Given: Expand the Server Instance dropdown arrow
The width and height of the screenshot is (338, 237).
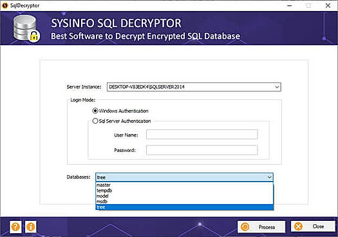Looking at the screenshot, I should pyautogui.click(x=277, y=87).
